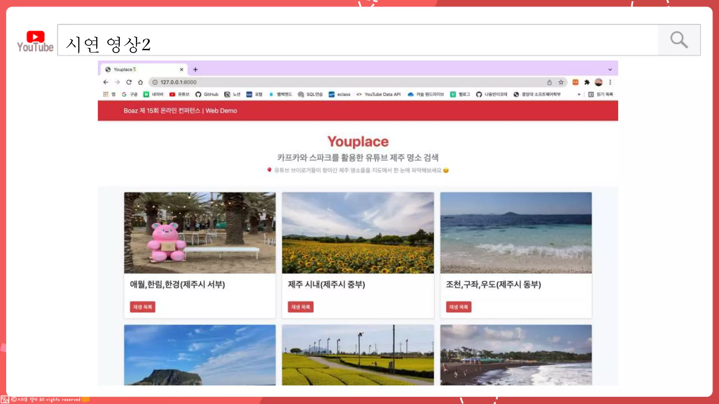719x404 pixels.
Task: Click playlist button under 제주 시내 card
Action: tap(301, 307)
